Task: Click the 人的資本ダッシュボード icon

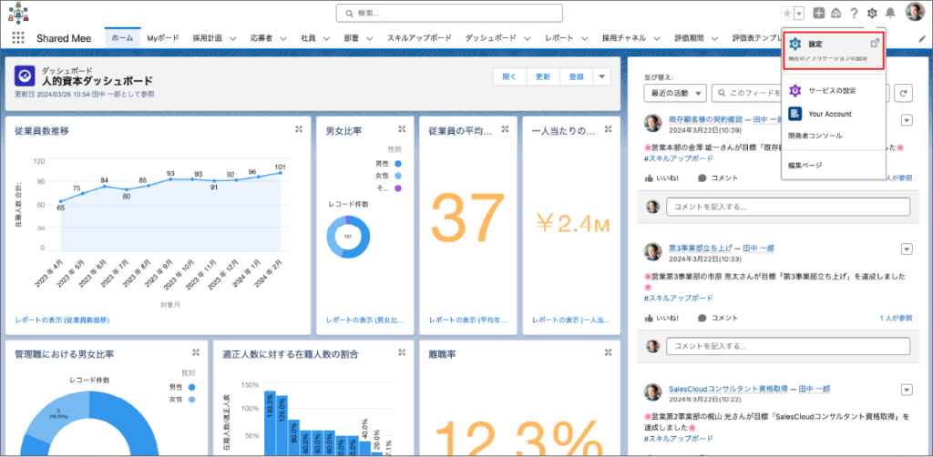Action: pyautogui.click(x=25, y=76)
